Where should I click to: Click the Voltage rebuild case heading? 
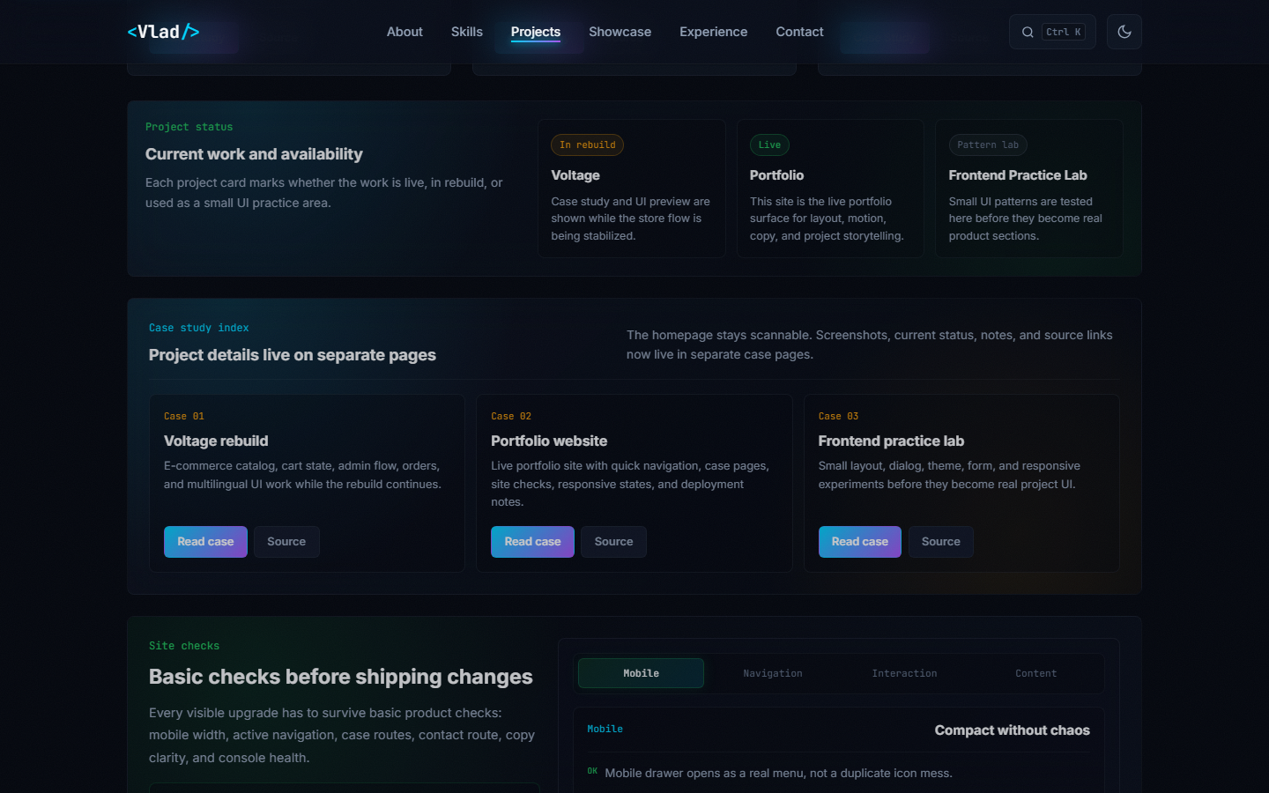pos(216,441)
